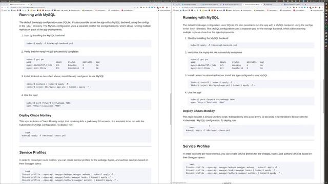Viewport: 328px width, 184px height.
Task: Select the only tab in the left browser window
Action: tap(19, 5)
